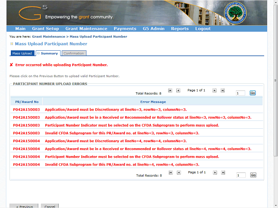Open the Confirmation tab
Viewport: 278px width, 208px height.
click(x=74, y=53)
